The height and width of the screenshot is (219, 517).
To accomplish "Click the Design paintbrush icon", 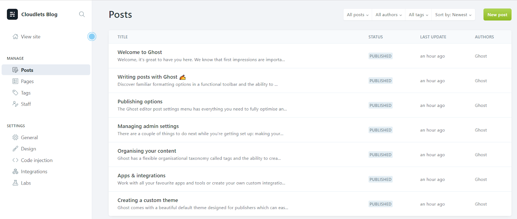I will coord(15,148).
